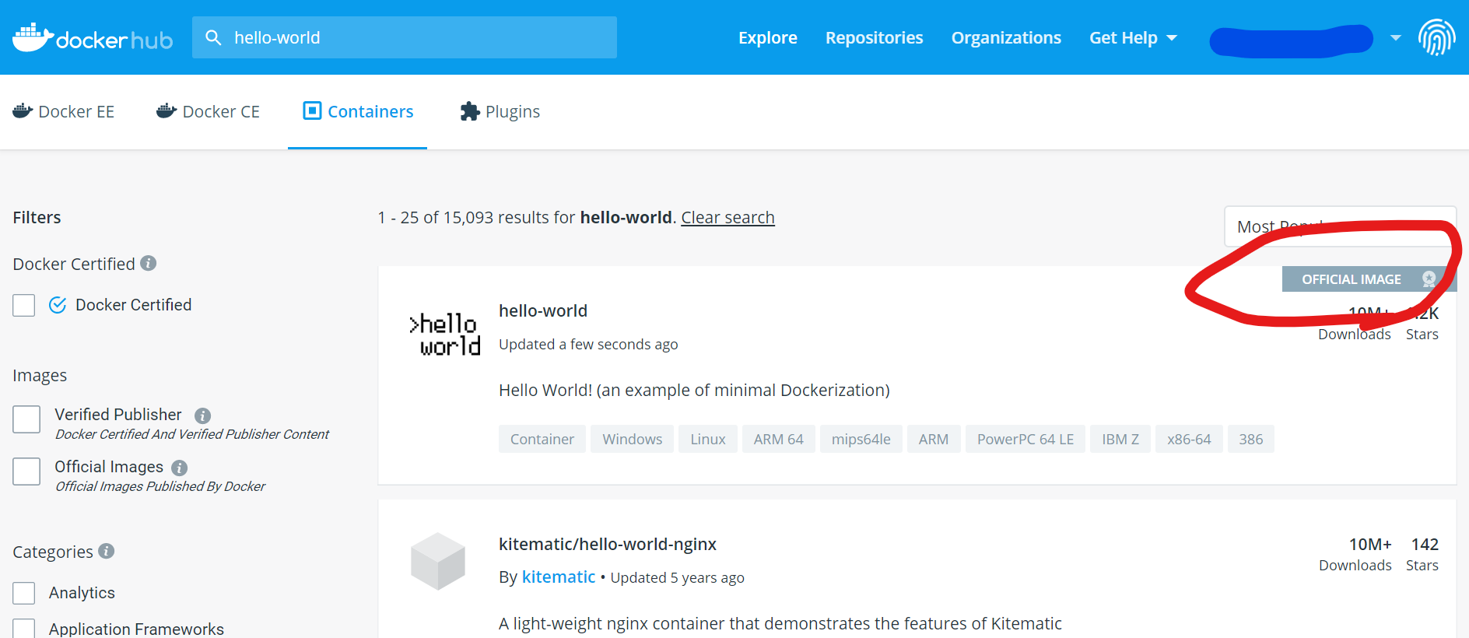Screen dimensions: 1469x638
Task: Click the mips64le tag chip
Action: [861, 439]
